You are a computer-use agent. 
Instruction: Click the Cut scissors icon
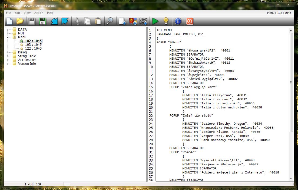tap(77, 21)
